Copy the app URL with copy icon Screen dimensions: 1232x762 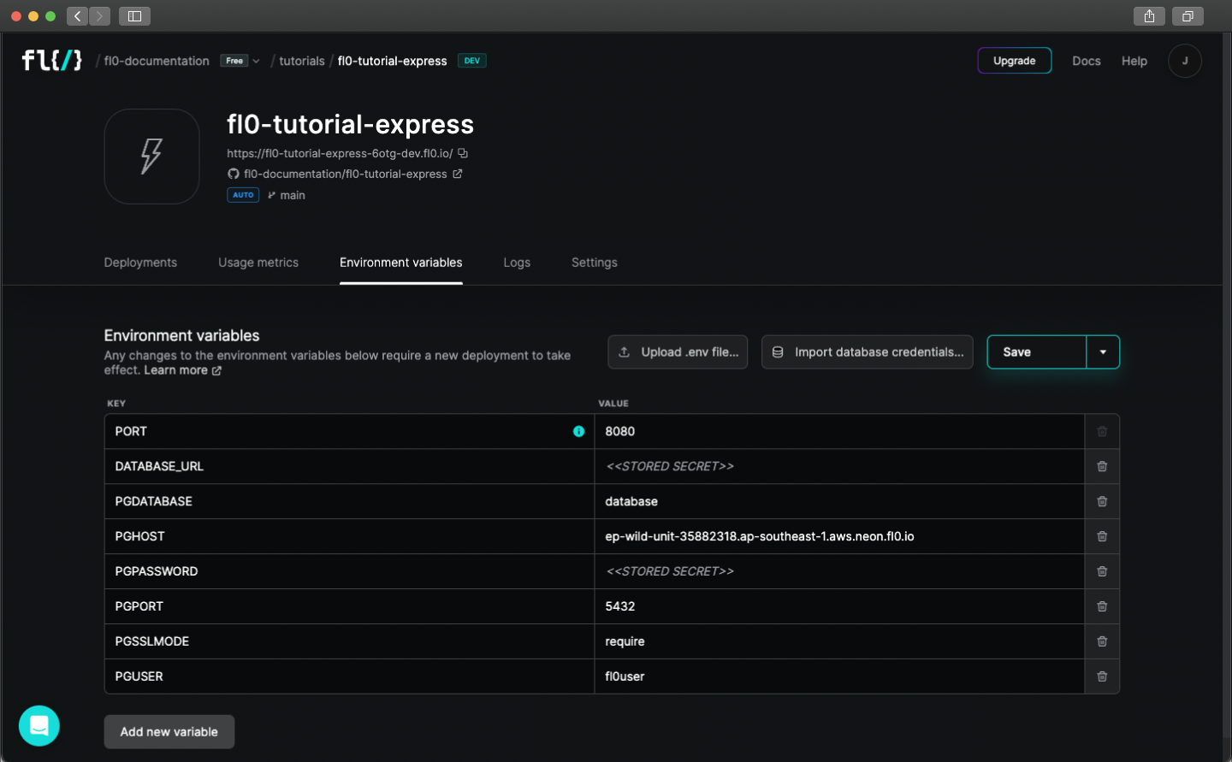pyautogui.click(x=463, y=153)
